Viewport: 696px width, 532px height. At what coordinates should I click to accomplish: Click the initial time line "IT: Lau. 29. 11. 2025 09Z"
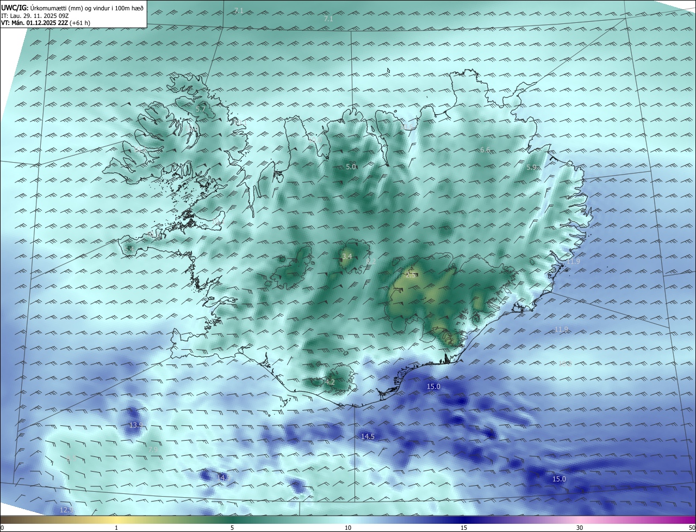pyautogui.click(x=35, y=16)
